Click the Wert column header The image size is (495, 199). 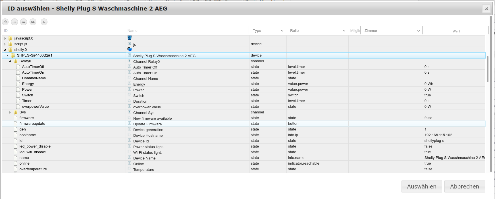coord(456,31)
